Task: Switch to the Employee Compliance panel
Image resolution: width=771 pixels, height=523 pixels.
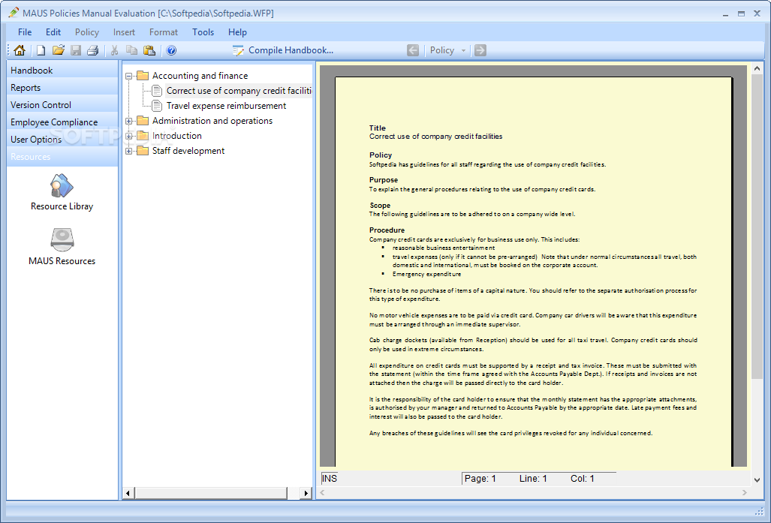Action: [x=62, y=122]
